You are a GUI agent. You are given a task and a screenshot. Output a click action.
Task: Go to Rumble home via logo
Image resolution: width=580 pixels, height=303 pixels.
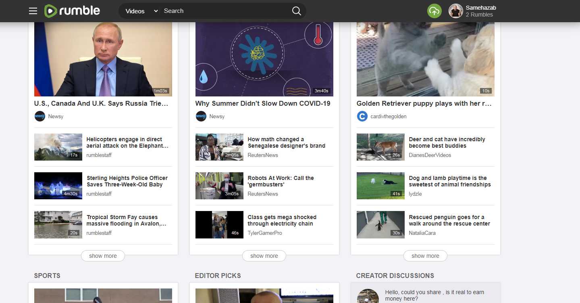coord(72,11)
